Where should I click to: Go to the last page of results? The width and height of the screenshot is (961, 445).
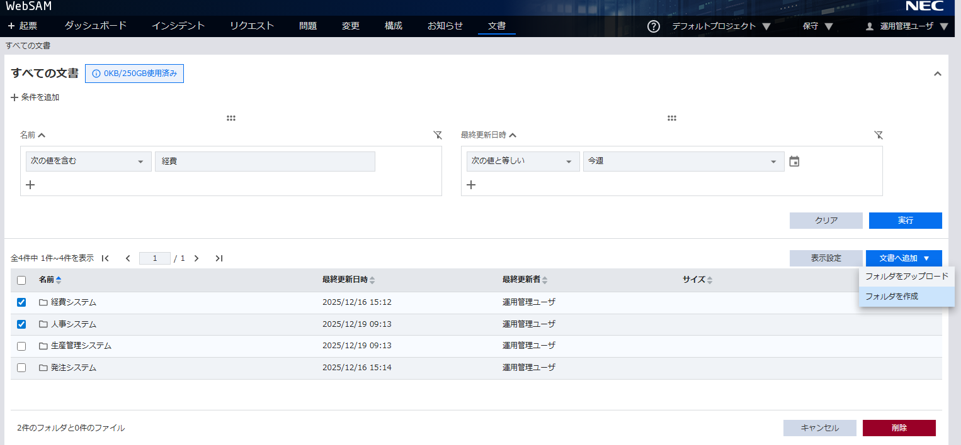[219, 258]
